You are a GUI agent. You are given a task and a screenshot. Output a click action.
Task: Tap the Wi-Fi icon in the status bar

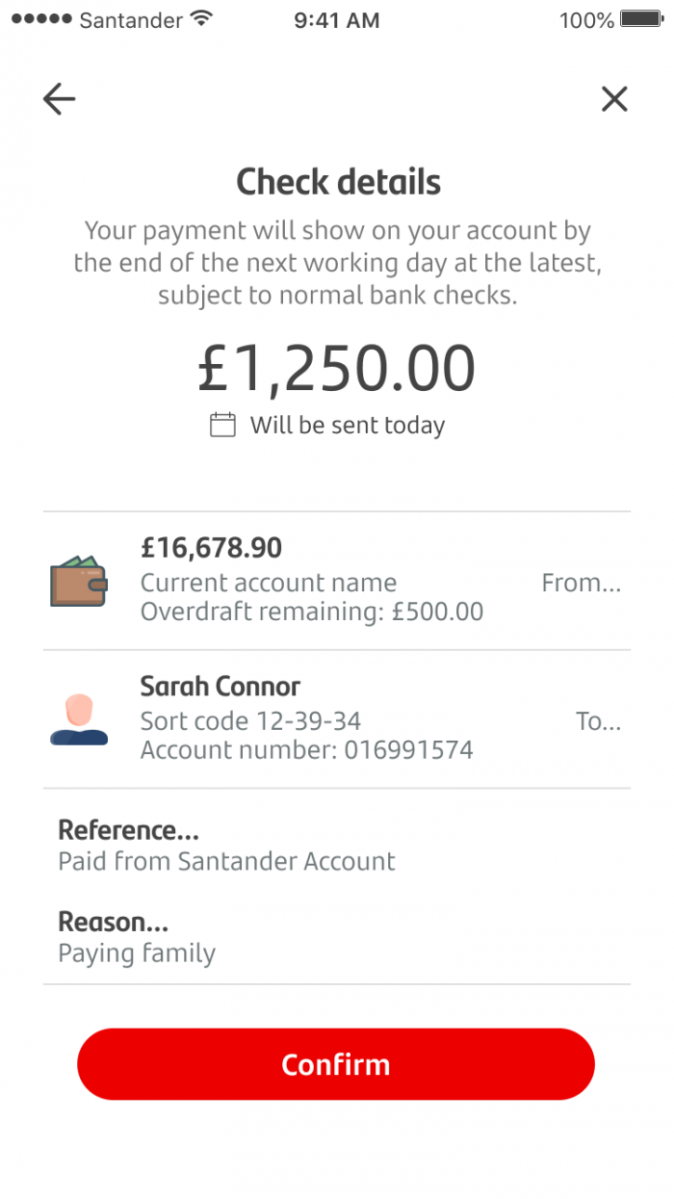pyautogui.click(x=202, y=17)
